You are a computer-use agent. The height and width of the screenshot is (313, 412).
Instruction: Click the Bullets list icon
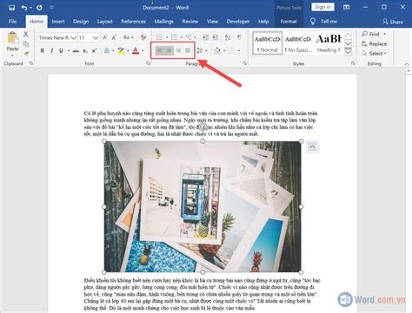point(159,37)
